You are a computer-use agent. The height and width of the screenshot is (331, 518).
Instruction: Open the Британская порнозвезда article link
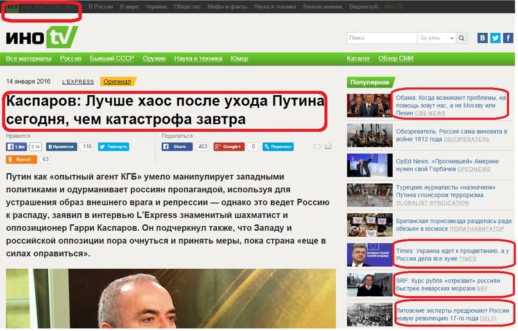coord(454,225)
